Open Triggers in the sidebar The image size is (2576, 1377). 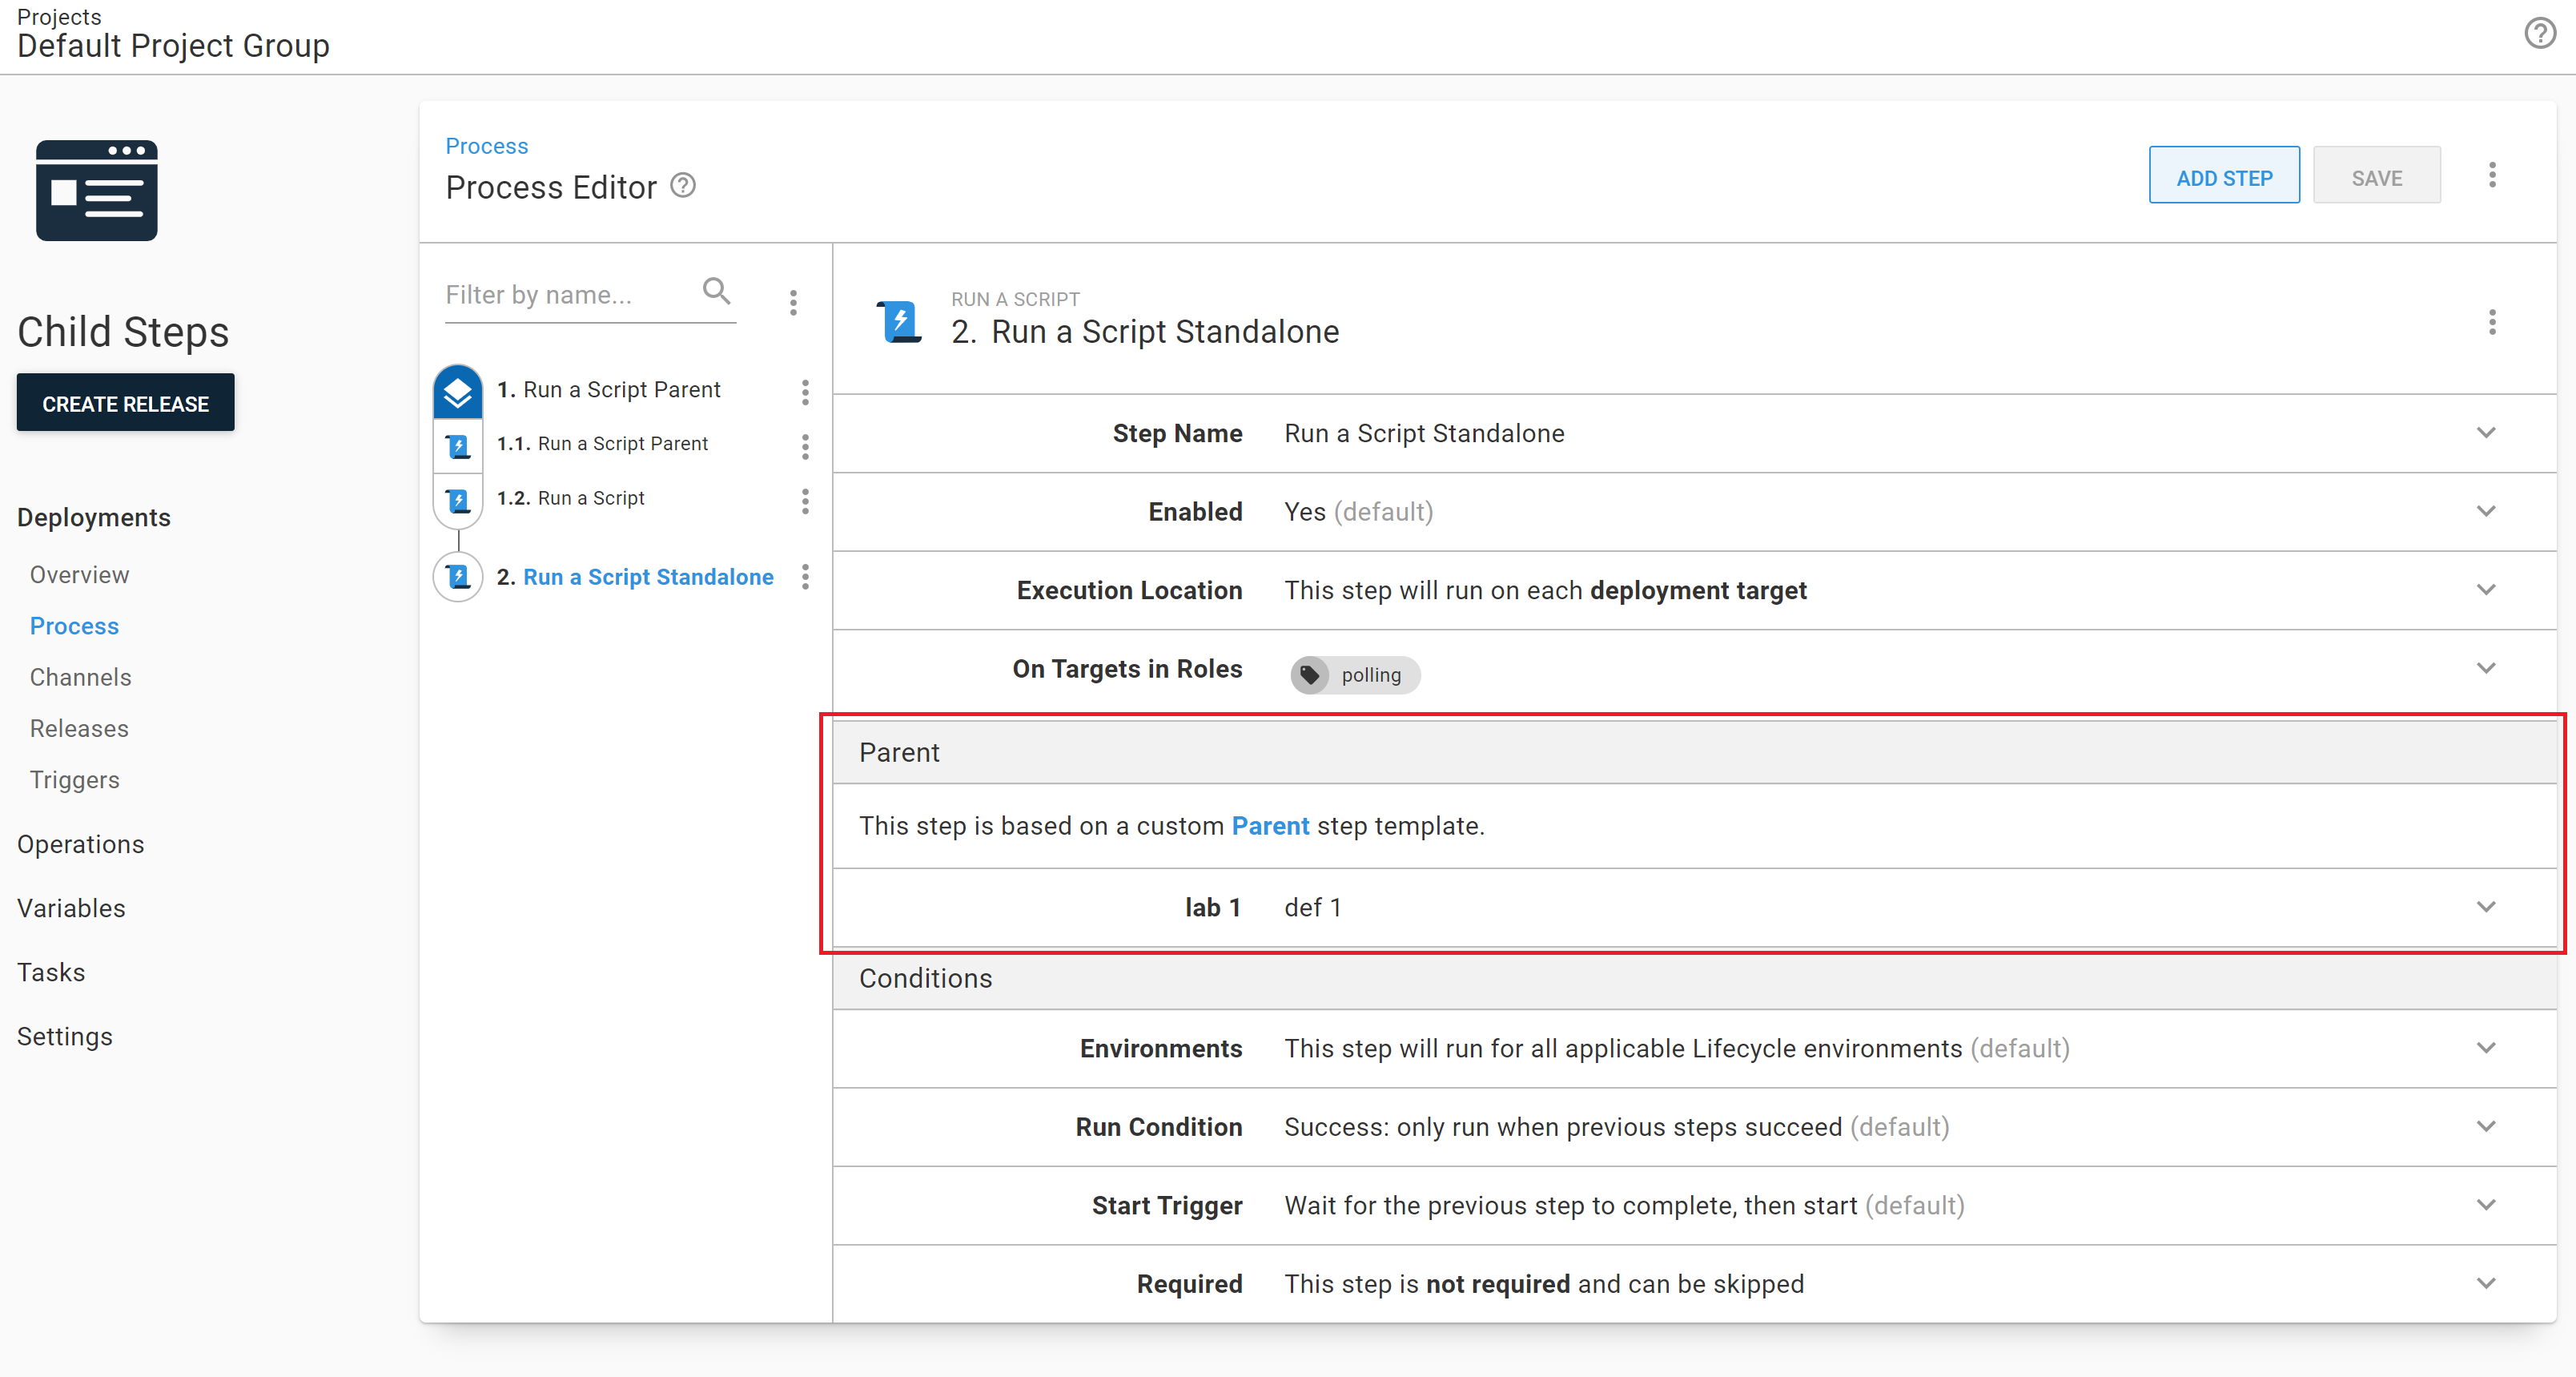pos(74,779)
